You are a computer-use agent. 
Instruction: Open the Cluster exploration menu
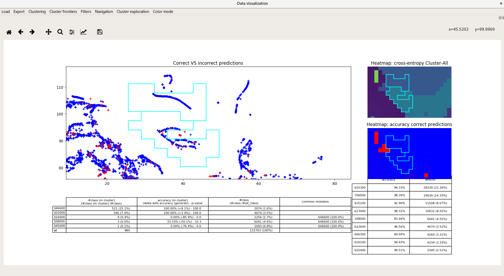(133, 12)
